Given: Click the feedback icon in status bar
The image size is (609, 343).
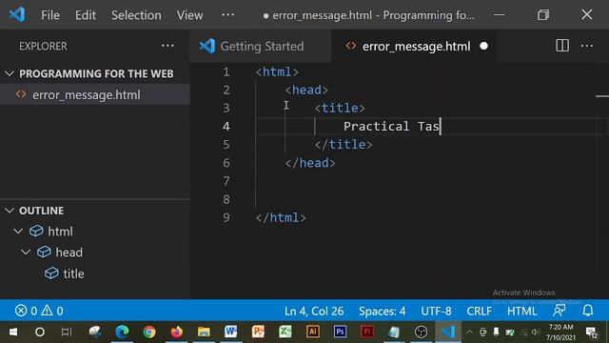Looking at the screenshot, I should 560,311.
